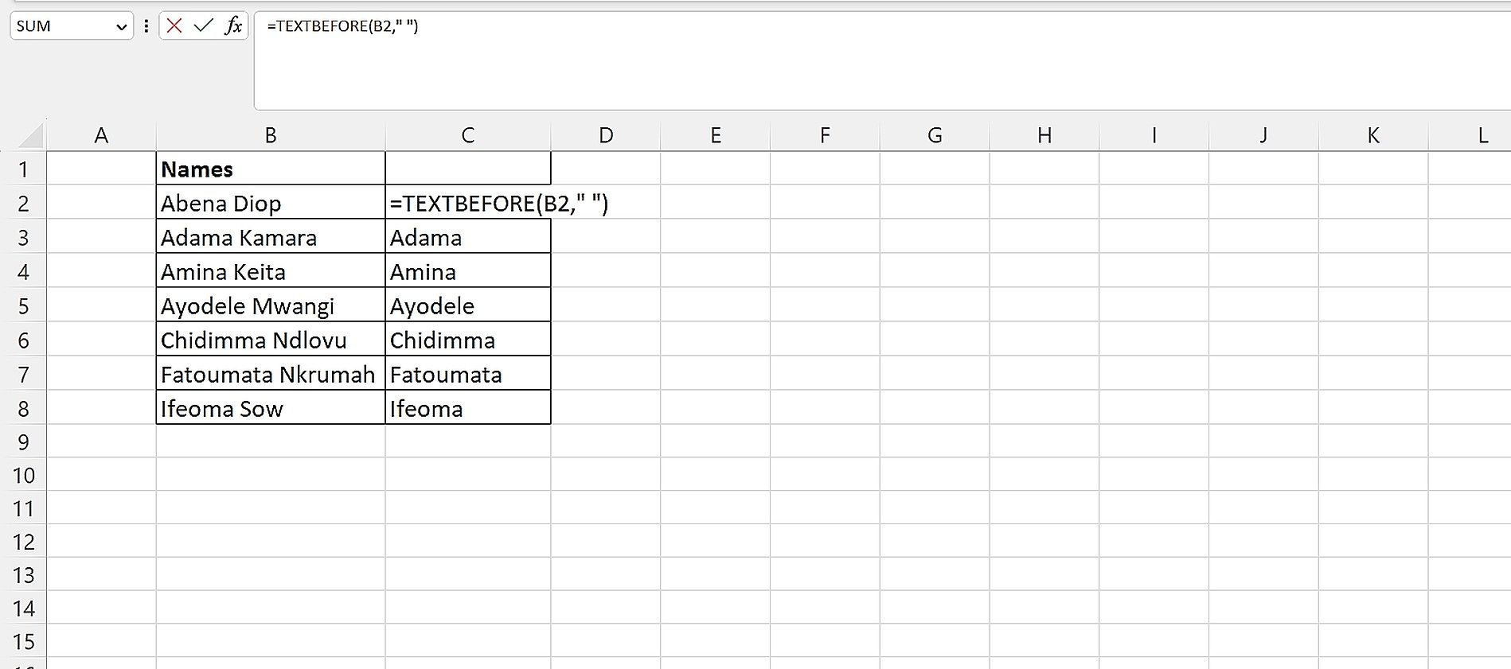Click the dotted separator next to the Name Box
This screenshot has height=669, width=1511.
(146, 26)
